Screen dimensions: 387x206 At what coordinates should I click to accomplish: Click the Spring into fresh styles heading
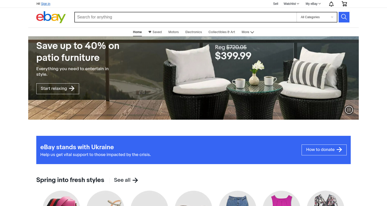click(x=70, y=180)
